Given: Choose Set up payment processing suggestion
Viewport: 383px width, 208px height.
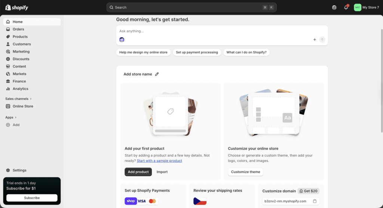Looking at the screenshot, I should [197, 52].
